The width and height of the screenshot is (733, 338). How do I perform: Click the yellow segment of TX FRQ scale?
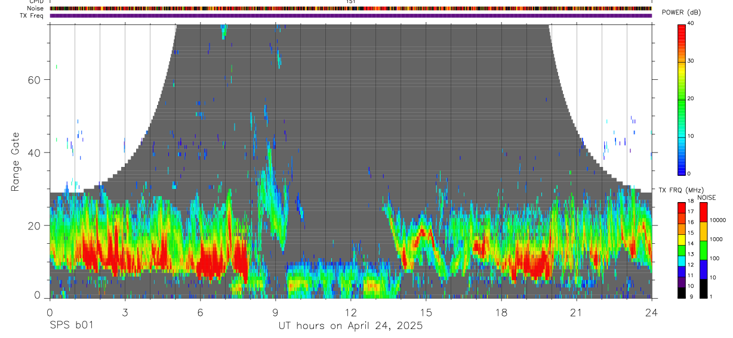point(682,240)
